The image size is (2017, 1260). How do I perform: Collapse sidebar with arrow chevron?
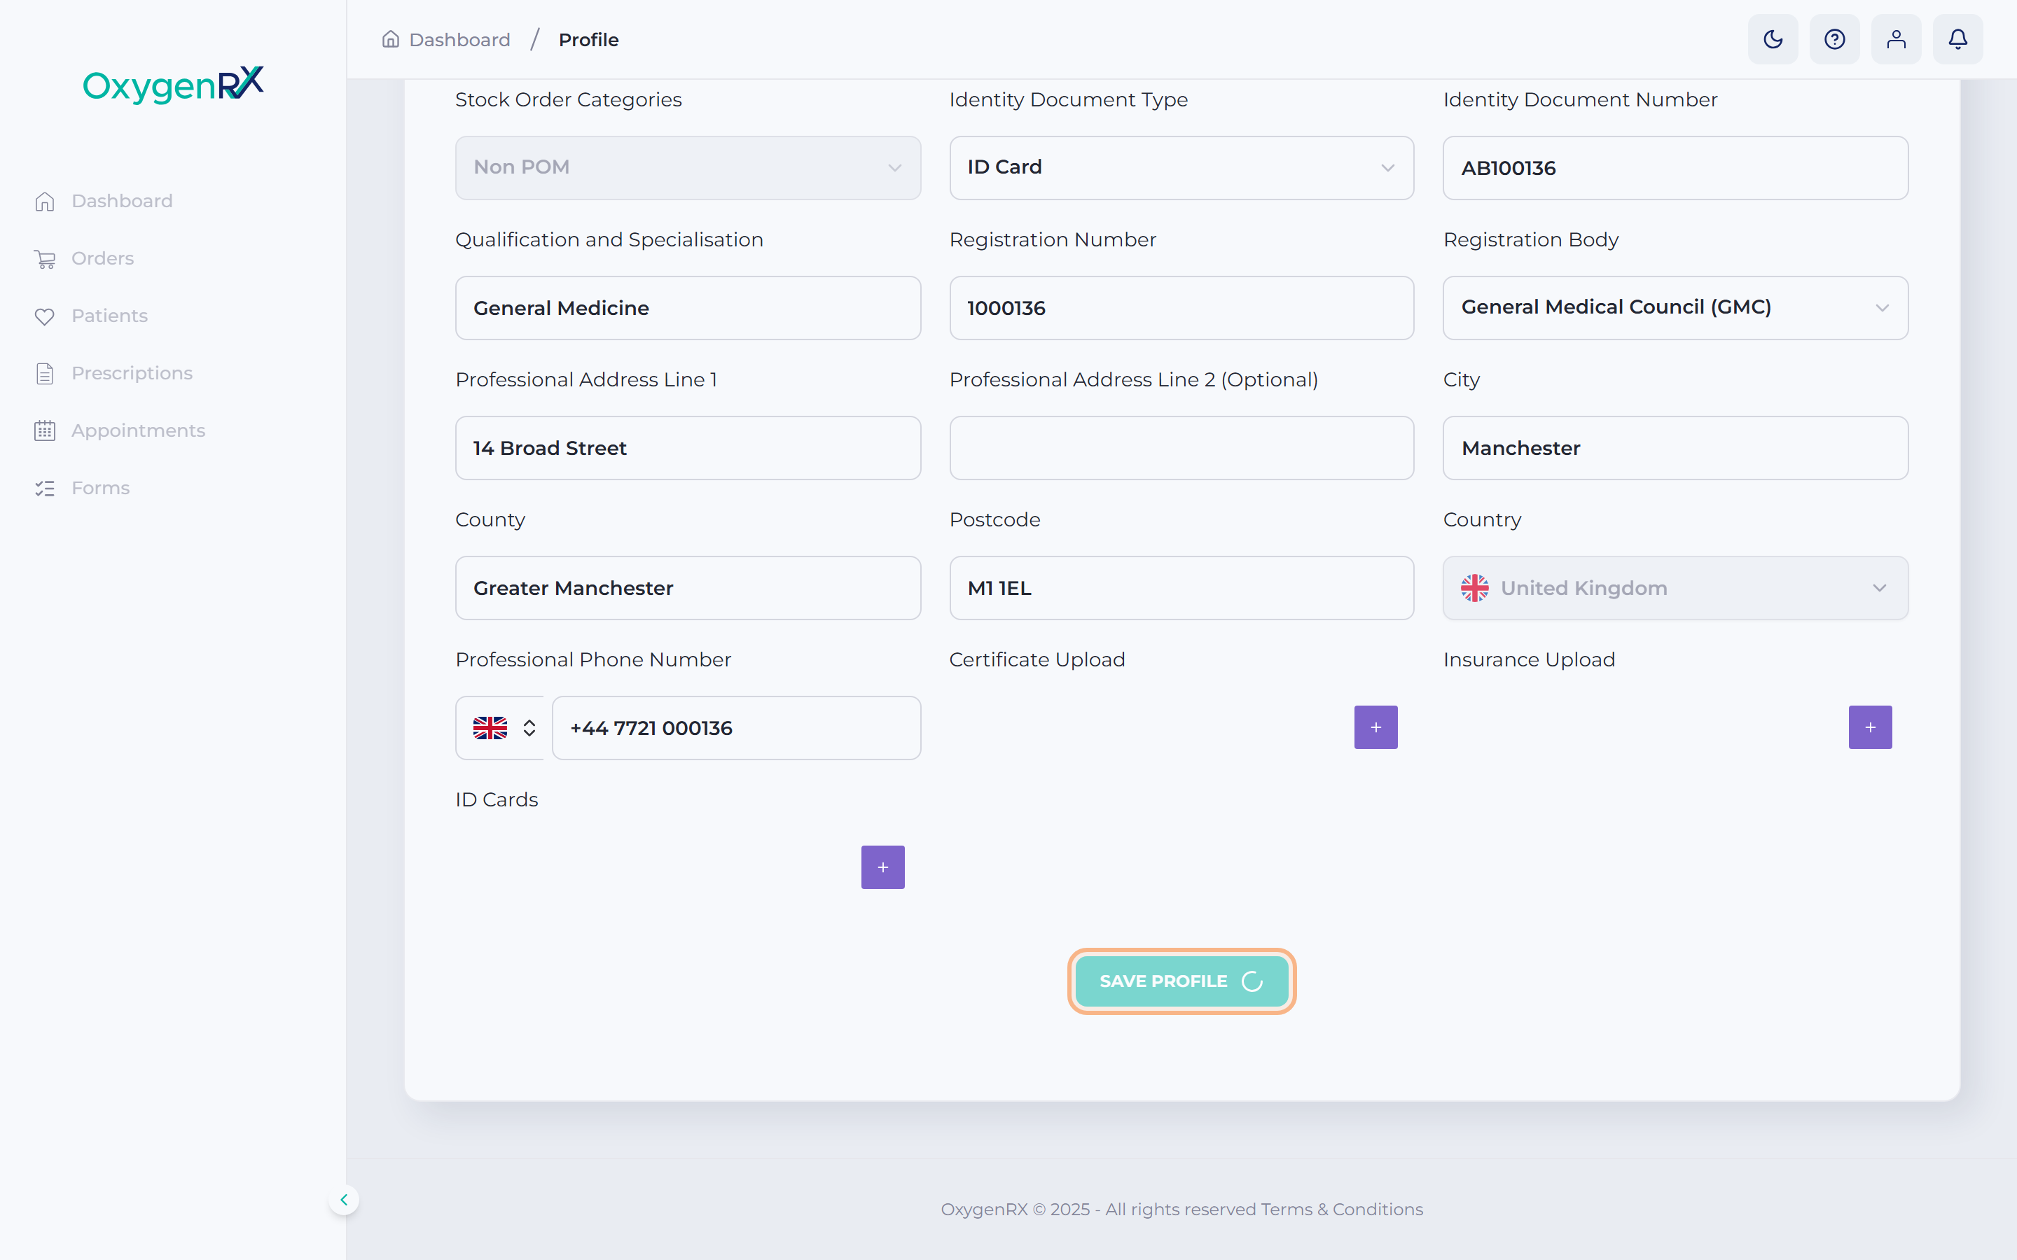[343, 1199]
